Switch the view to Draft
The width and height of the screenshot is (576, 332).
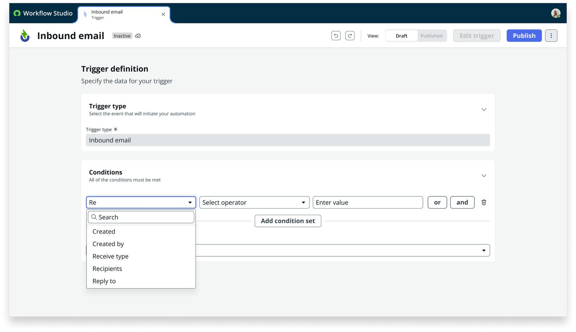(x=402, y=36)
